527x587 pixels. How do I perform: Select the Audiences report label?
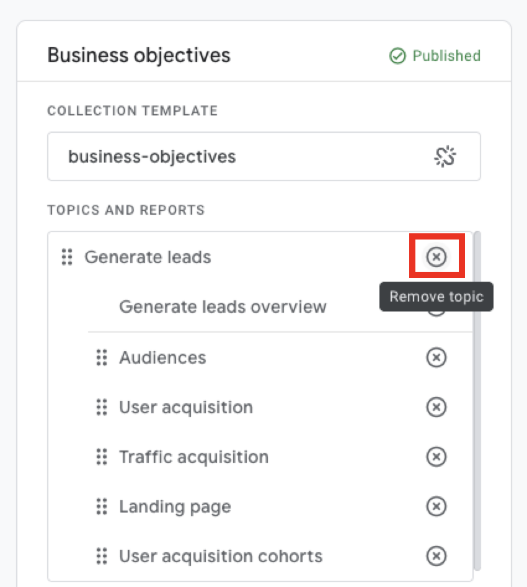click(162, 357)
